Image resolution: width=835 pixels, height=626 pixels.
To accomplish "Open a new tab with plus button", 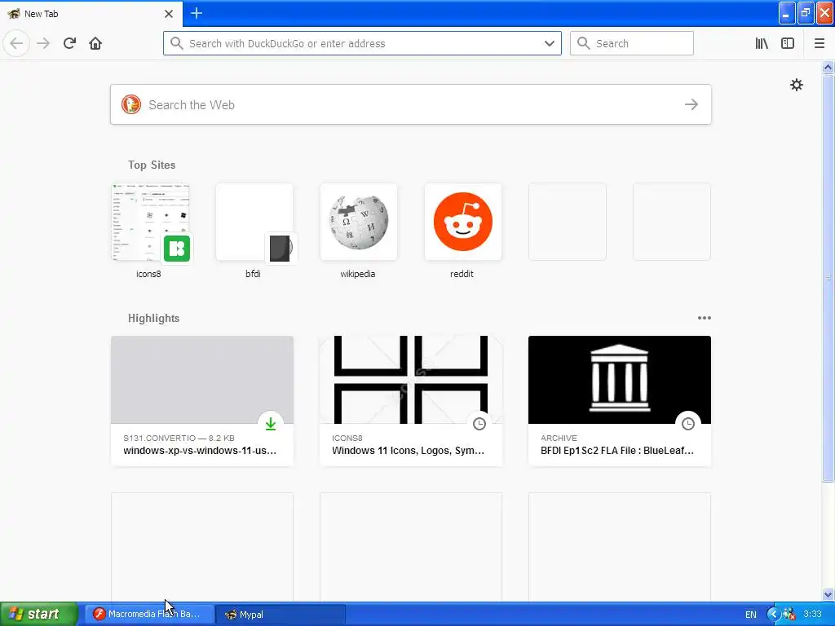I will pyautogui.click(x=197, y=13).
